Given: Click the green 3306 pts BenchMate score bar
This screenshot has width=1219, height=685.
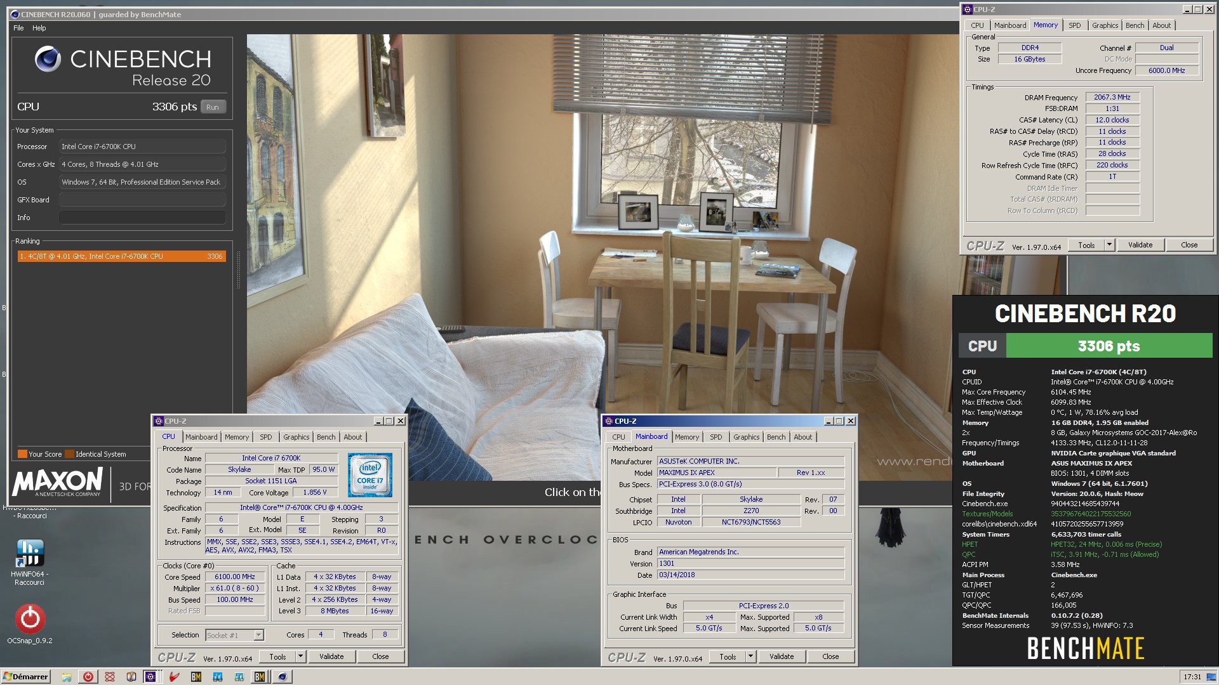Looking at the screenshot, I should [1109, 346].
